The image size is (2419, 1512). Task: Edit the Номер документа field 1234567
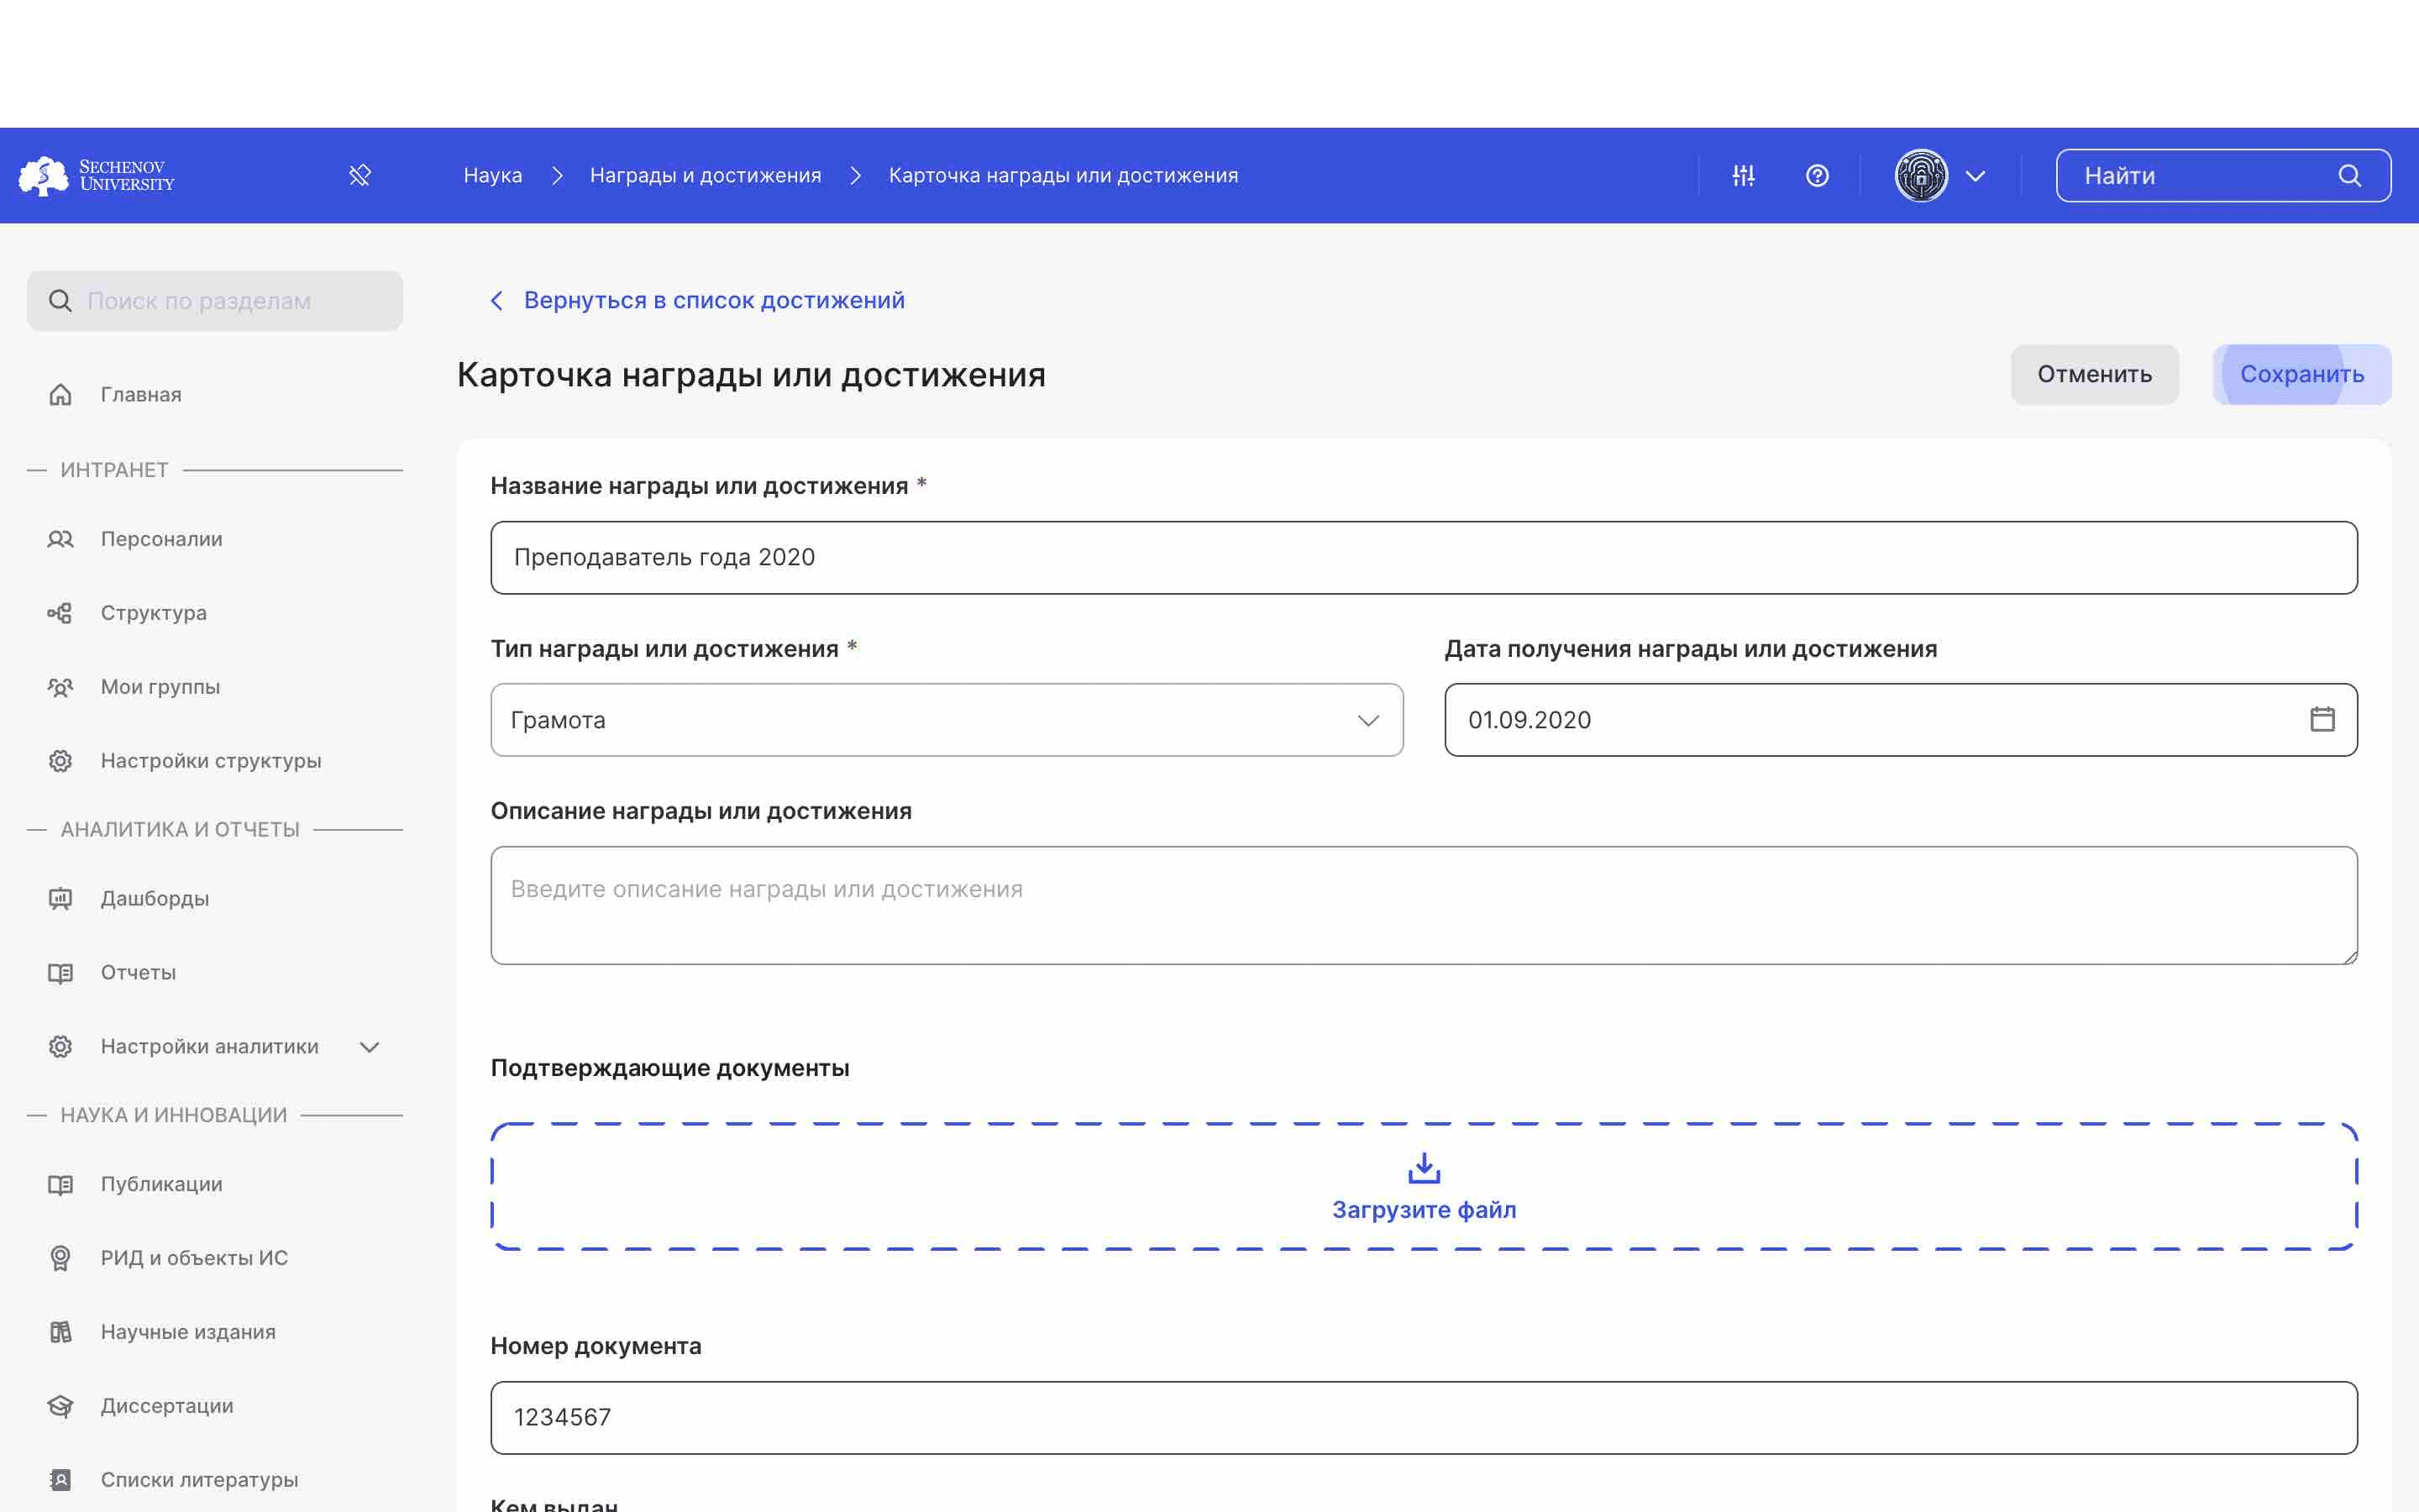(1424, 1418)
